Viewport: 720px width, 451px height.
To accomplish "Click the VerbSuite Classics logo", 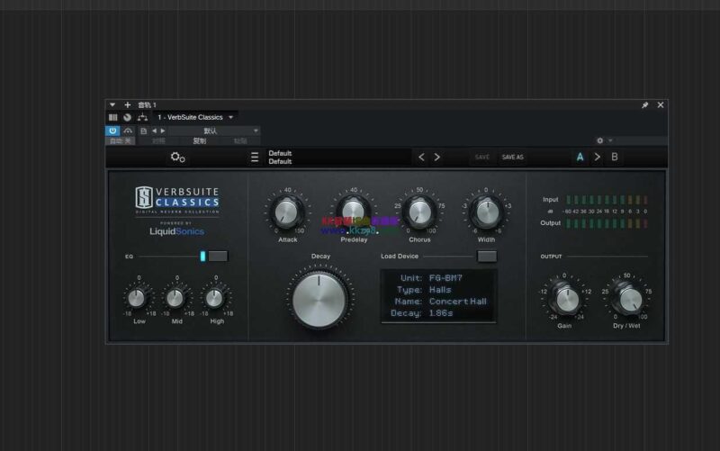I will click(177, 200).
